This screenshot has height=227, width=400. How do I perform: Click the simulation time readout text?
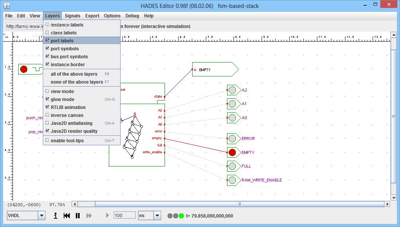tap(209, 216)
